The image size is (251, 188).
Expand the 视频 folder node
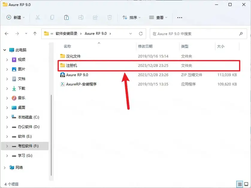tap(7, 60)
